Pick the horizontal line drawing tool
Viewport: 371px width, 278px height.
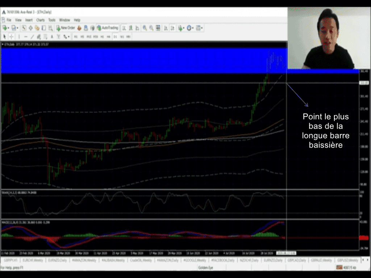coord(26,37)
